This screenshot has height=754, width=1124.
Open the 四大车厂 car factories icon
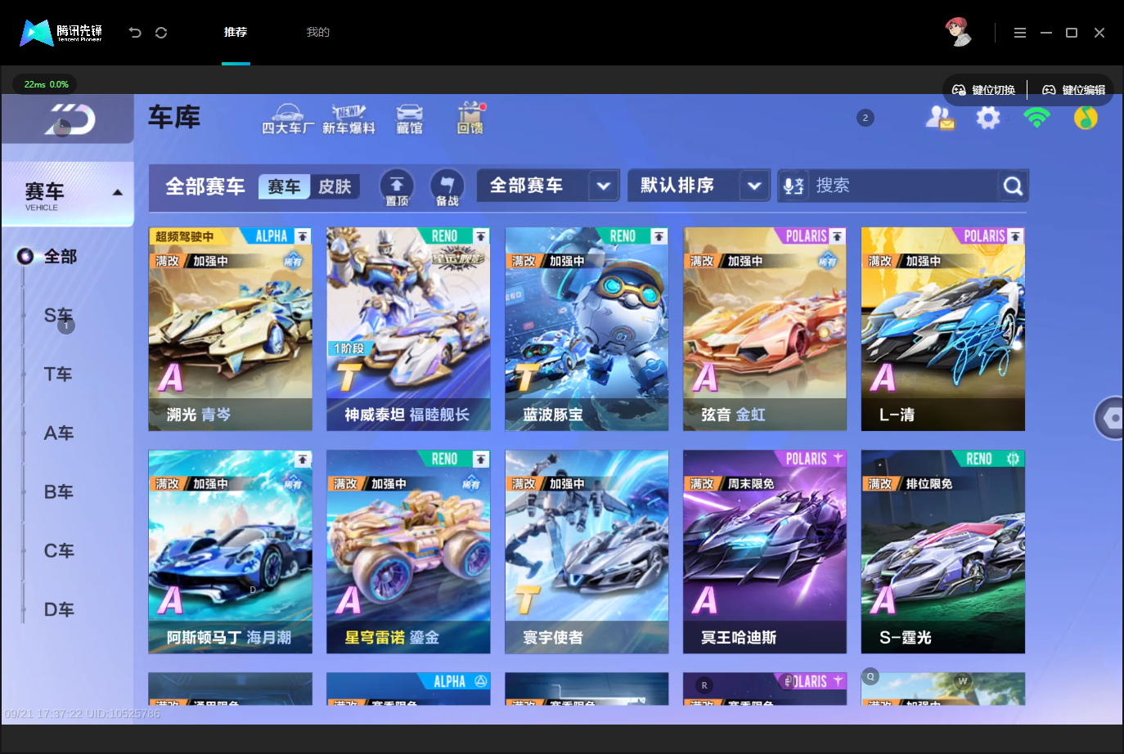click(287, 119)
